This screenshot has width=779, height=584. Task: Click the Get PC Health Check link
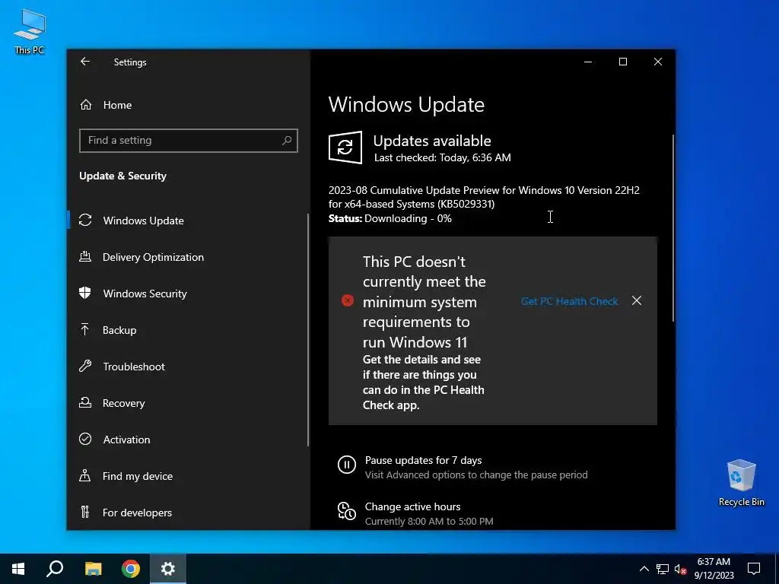(569, 301)
